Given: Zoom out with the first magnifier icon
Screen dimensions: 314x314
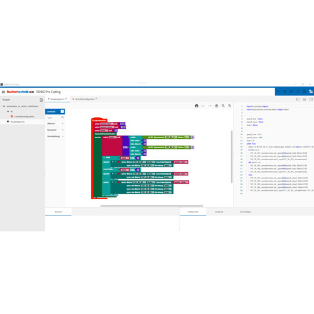Looking at the screenshot, I should point(223,106).
